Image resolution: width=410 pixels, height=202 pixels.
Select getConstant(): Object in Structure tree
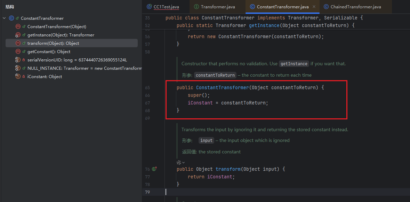click(x=49, y=52)
